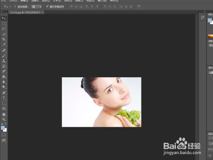Expand the collapsed tools panel double-arrow
This screenshot has width=213, height=160.
coord(2,12)
